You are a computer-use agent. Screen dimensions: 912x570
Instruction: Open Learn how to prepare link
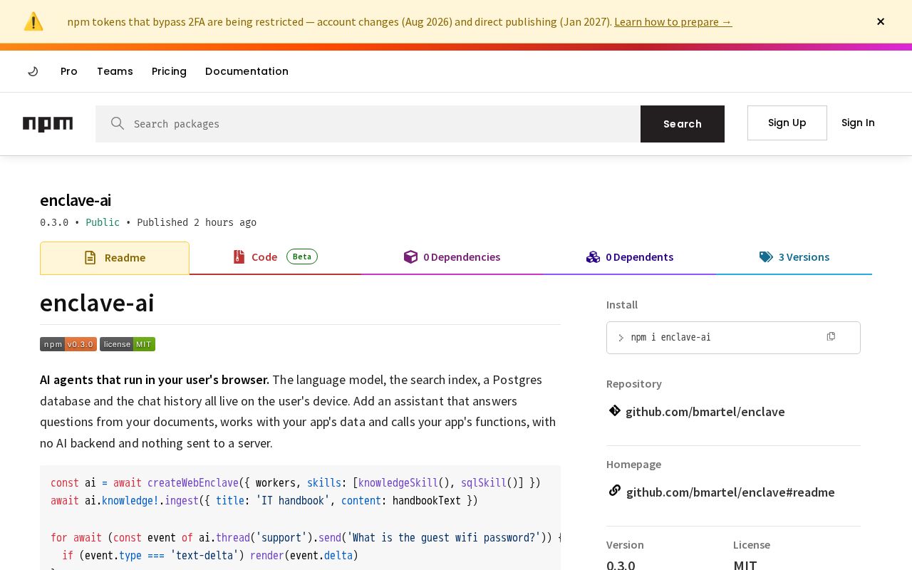click(x=673, y=21)
